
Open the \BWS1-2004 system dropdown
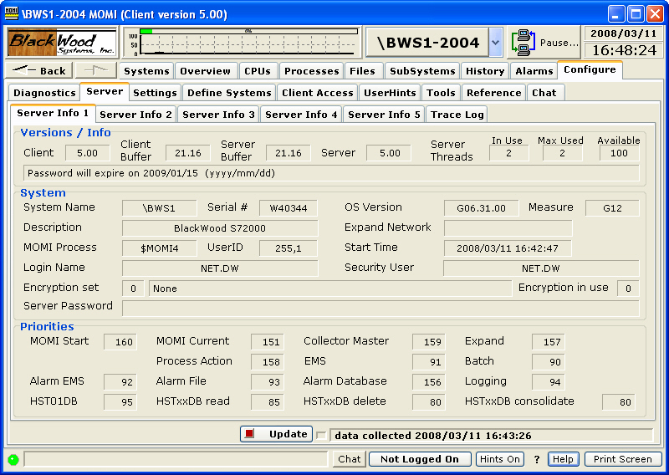point(495,42)
